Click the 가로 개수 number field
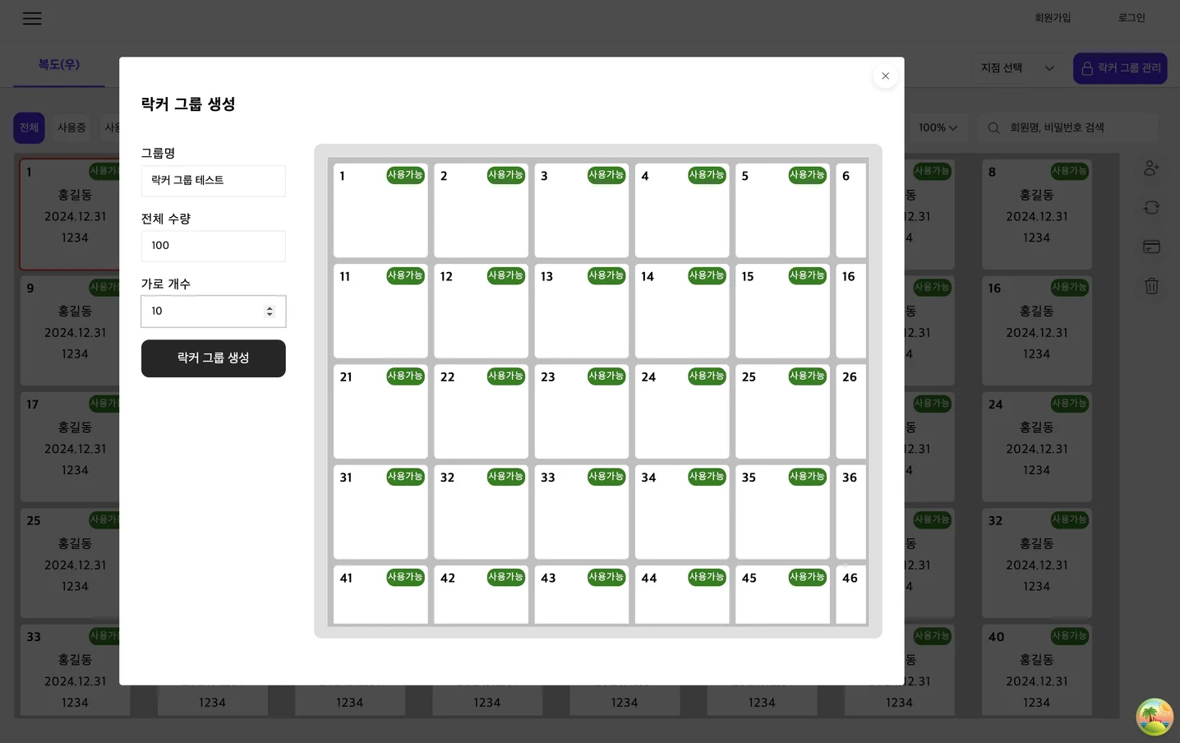The height and width of the screenshot is (743, 1180). [214, 312]
